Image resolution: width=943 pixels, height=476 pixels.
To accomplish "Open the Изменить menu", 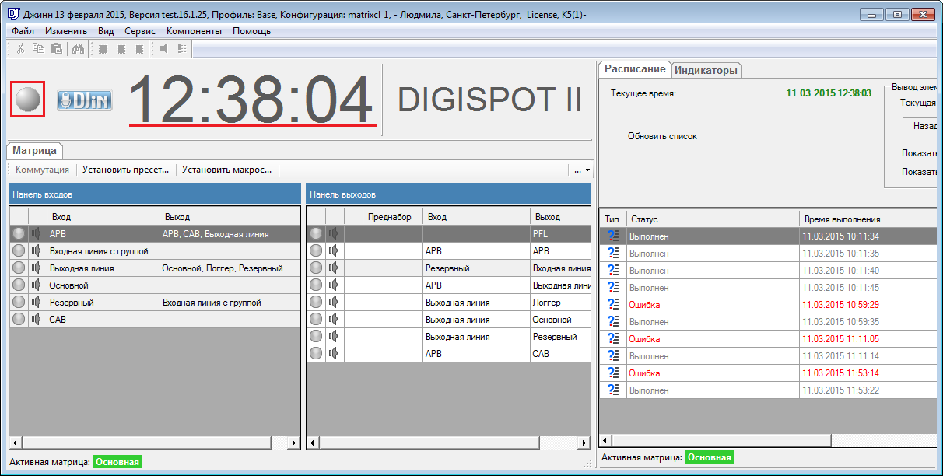I will [x=66, y=31].
